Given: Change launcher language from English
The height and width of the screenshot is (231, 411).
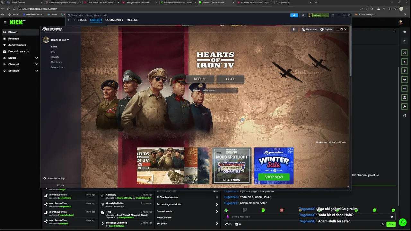Looking at the screenshot, I should coord(326,29).
